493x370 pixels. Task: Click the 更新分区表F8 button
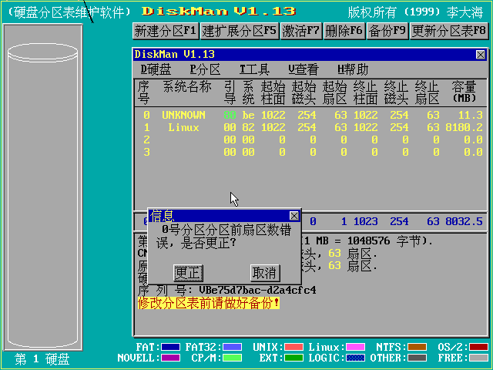(449, 31)
